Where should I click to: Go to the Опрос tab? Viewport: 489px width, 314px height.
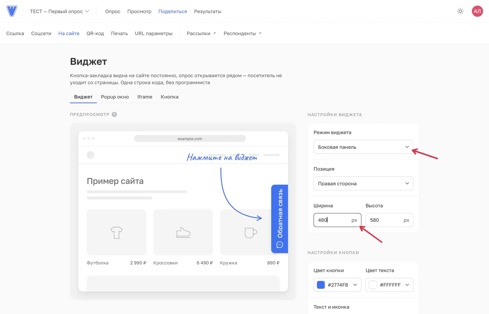(113, 12)
